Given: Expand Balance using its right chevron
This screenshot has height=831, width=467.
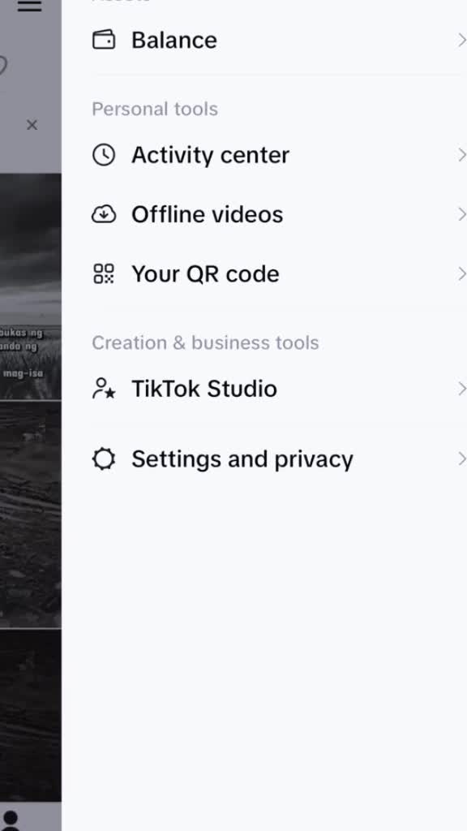Looking at the screenshot, I should [461, 40].
